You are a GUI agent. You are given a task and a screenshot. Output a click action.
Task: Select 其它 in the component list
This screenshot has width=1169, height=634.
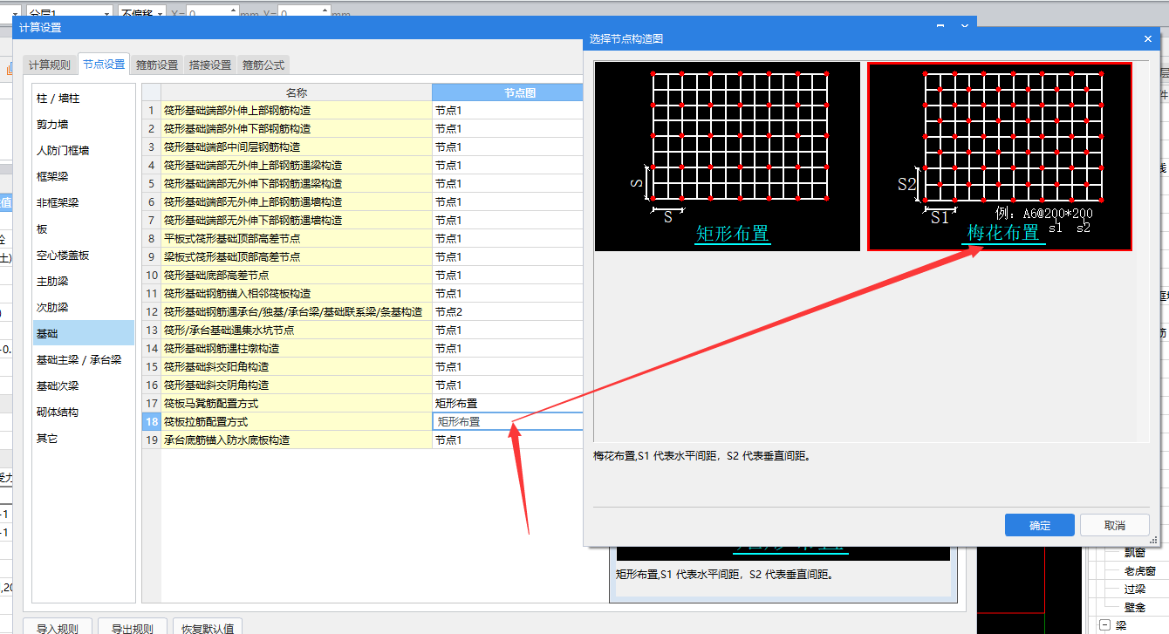83,438
